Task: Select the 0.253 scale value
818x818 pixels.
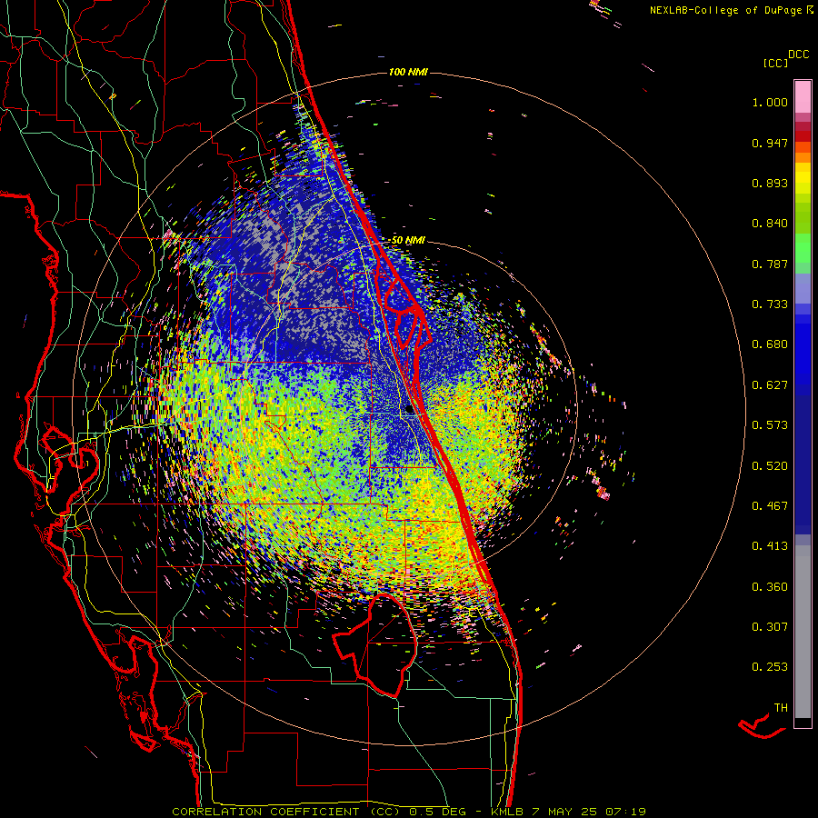Action: point(770,667)
